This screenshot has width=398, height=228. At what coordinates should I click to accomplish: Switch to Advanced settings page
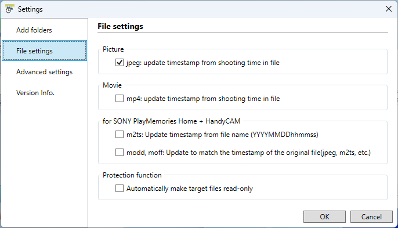(x=45, y=72)
